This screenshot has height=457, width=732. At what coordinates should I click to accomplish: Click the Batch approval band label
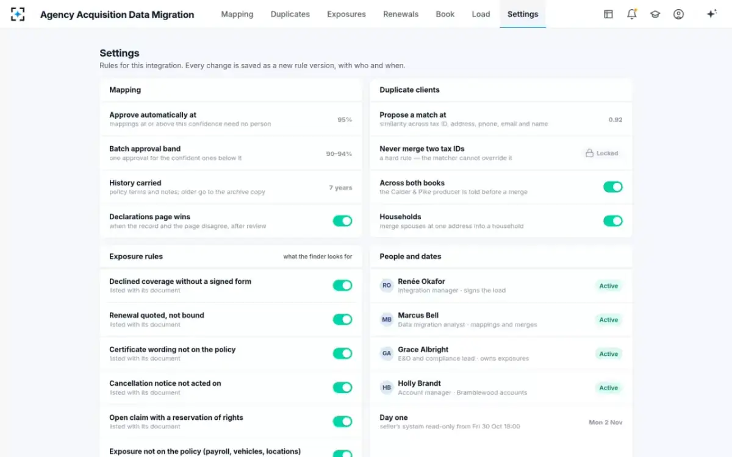pos(145,149)
